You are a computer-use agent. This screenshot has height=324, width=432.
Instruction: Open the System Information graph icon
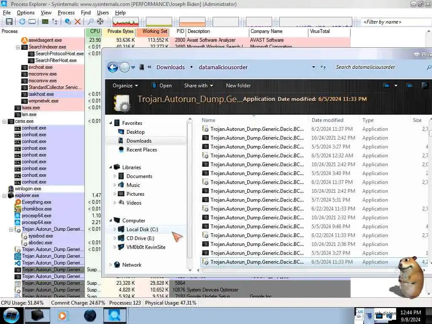click(x=45, y=22)
